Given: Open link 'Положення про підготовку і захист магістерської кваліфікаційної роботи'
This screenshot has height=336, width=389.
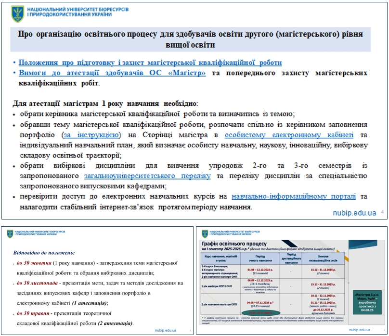Looking at the screenshot, I should coord(150,63).
